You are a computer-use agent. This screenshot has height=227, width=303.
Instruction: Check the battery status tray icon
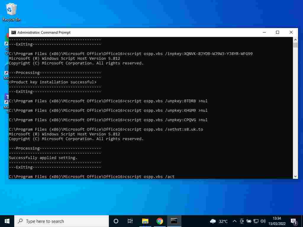click(x=249, y=221)
